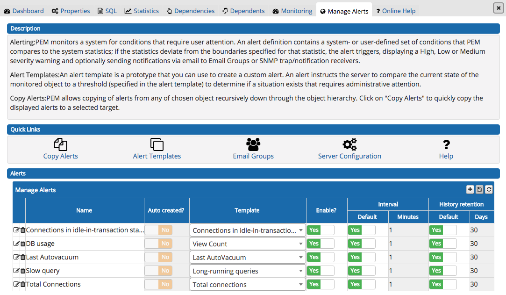Click the Server Configuration link text
Screen dimensions: 506x295
(349, 156)
